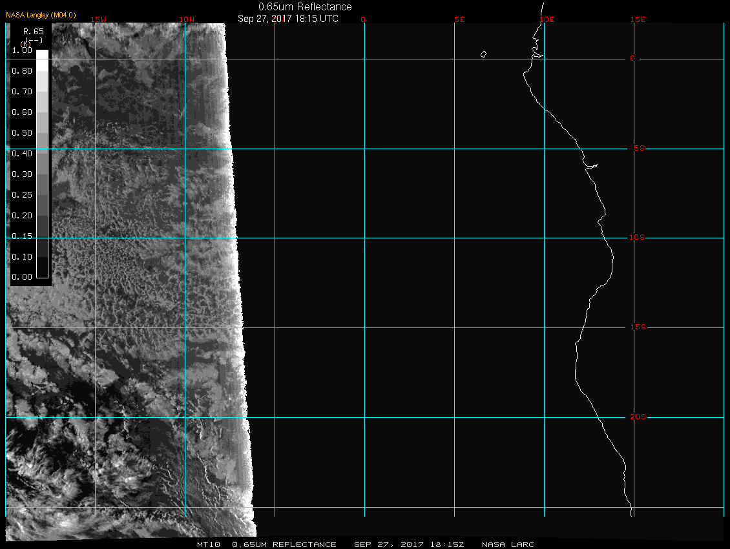Viewport: 730px width, 549px height.
Task: Click the 5E longitude label
Action: point(459,19)
